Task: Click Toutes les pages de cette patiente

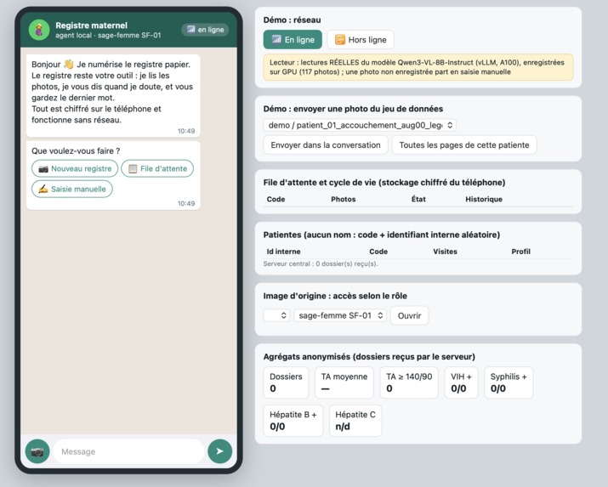Action: [x=464, y=144]
